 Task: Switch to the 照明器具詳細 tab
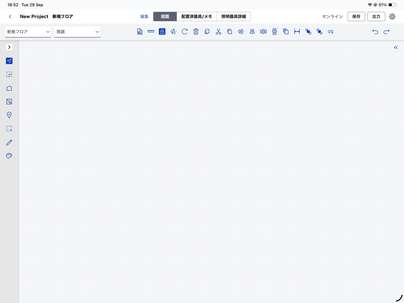234,17
